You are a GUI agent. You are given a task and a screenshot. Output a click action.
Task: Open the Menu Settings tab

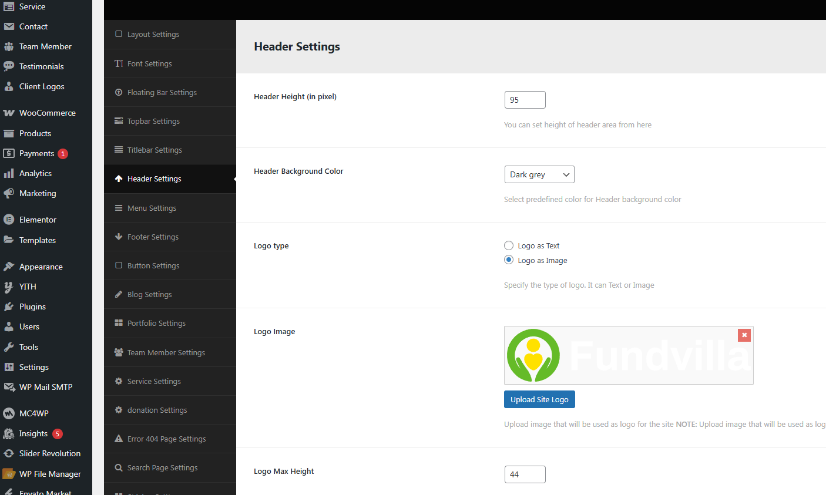tap(152, 208)
